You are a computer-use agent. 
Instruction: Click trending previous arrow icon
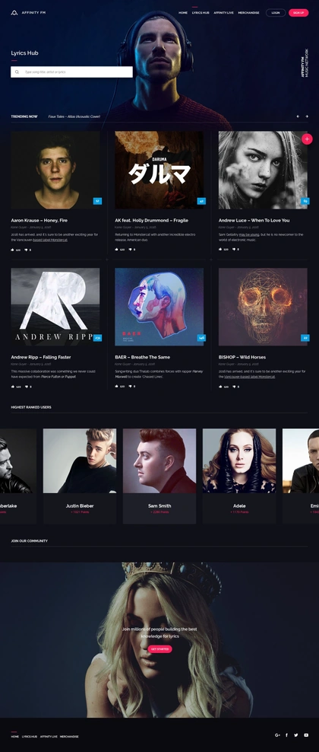pos(298,116)
